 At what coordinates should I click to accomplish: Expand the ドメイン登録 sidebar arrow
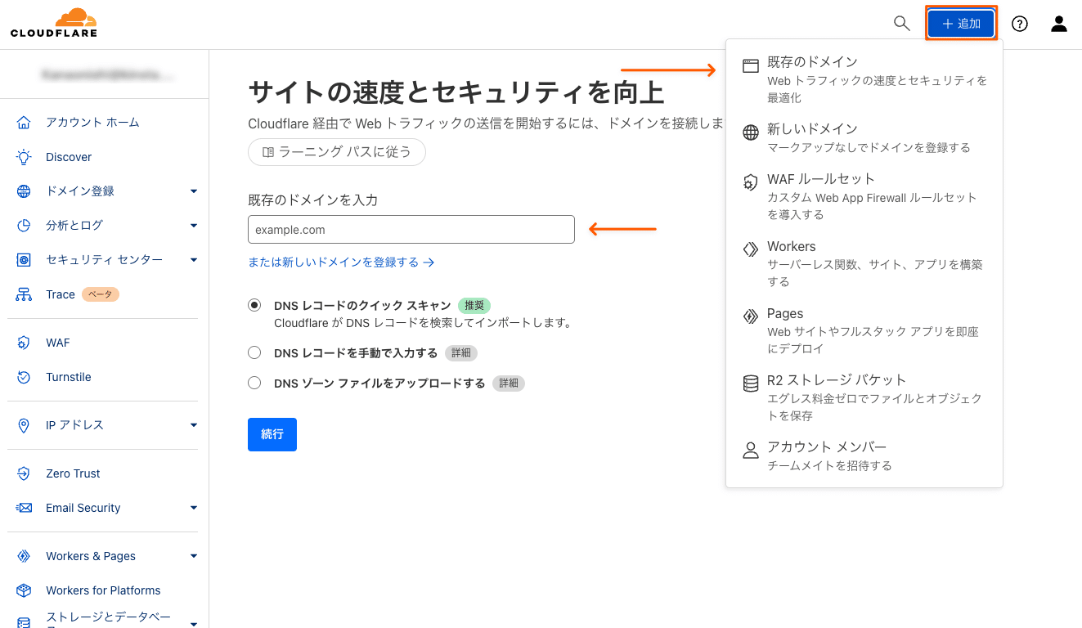pyautogui.click(x=194, y=191)
